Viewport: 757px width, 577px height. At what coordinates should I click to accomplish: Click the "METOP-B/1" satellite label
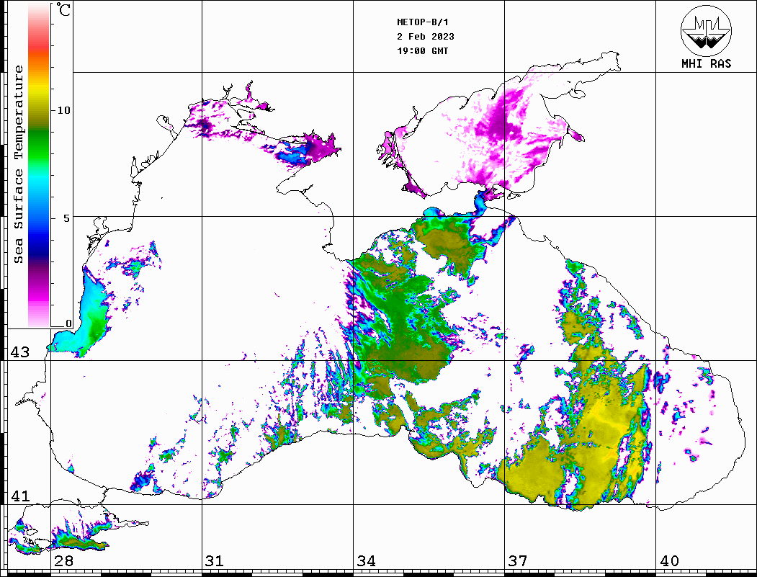(x=422, y=22)
